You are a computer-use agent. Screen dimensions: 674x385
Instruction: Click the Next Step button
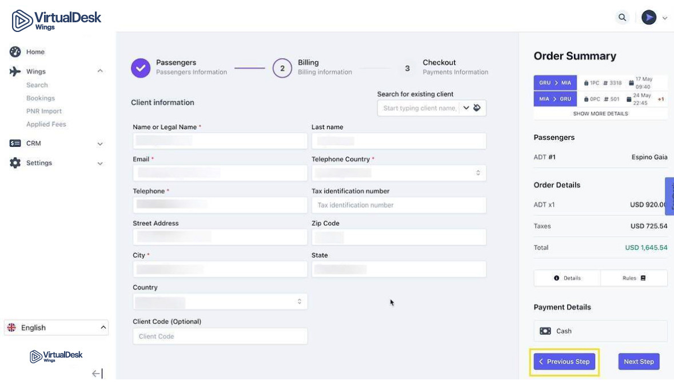tap(639, 362)
